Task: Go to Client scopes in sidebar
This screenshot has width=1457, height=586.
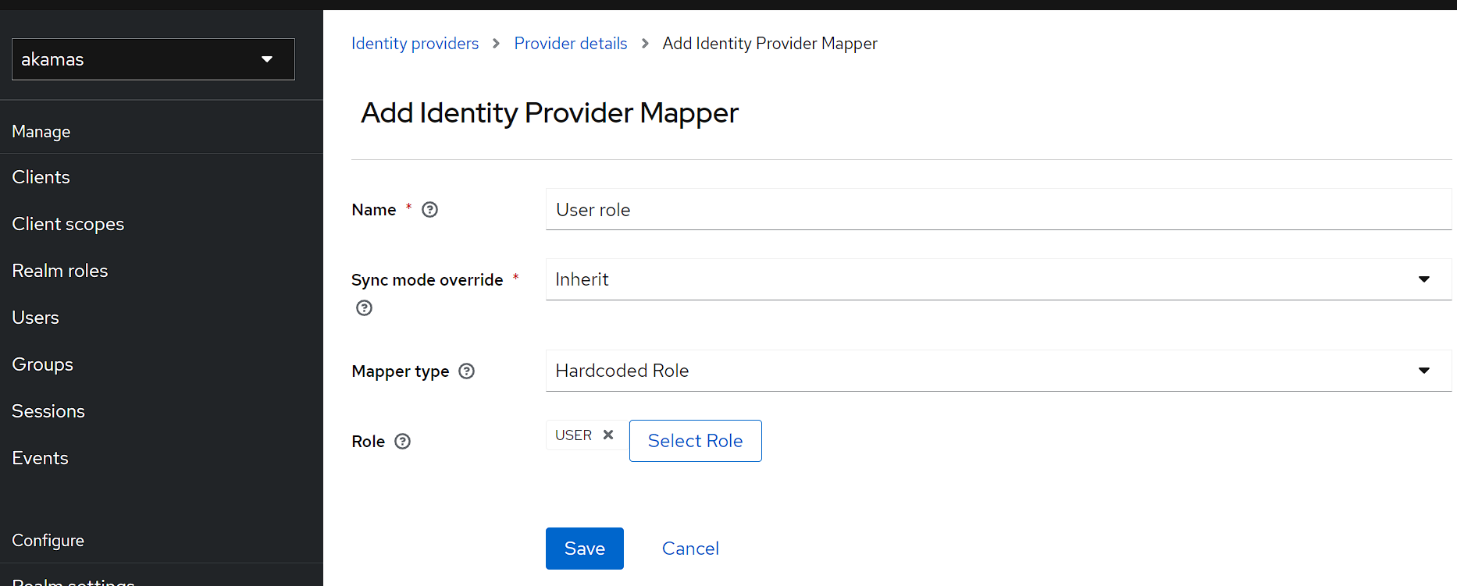Action: (68, 224)
